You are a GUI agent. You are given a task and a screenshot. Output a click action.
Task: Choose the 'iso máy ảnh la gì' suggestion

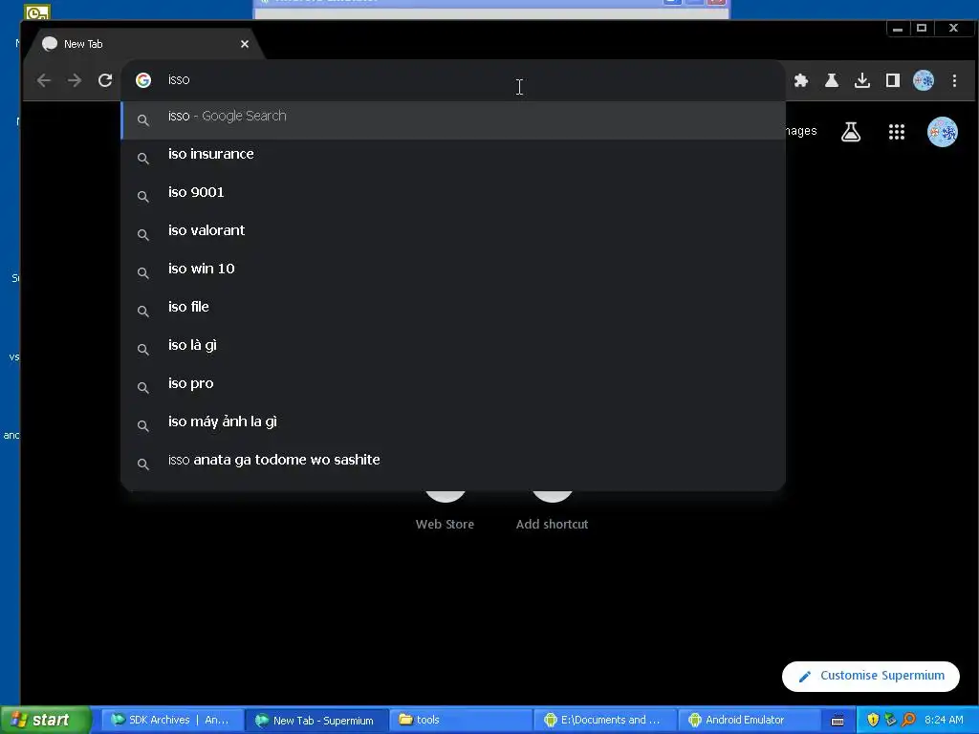[453, 425]
